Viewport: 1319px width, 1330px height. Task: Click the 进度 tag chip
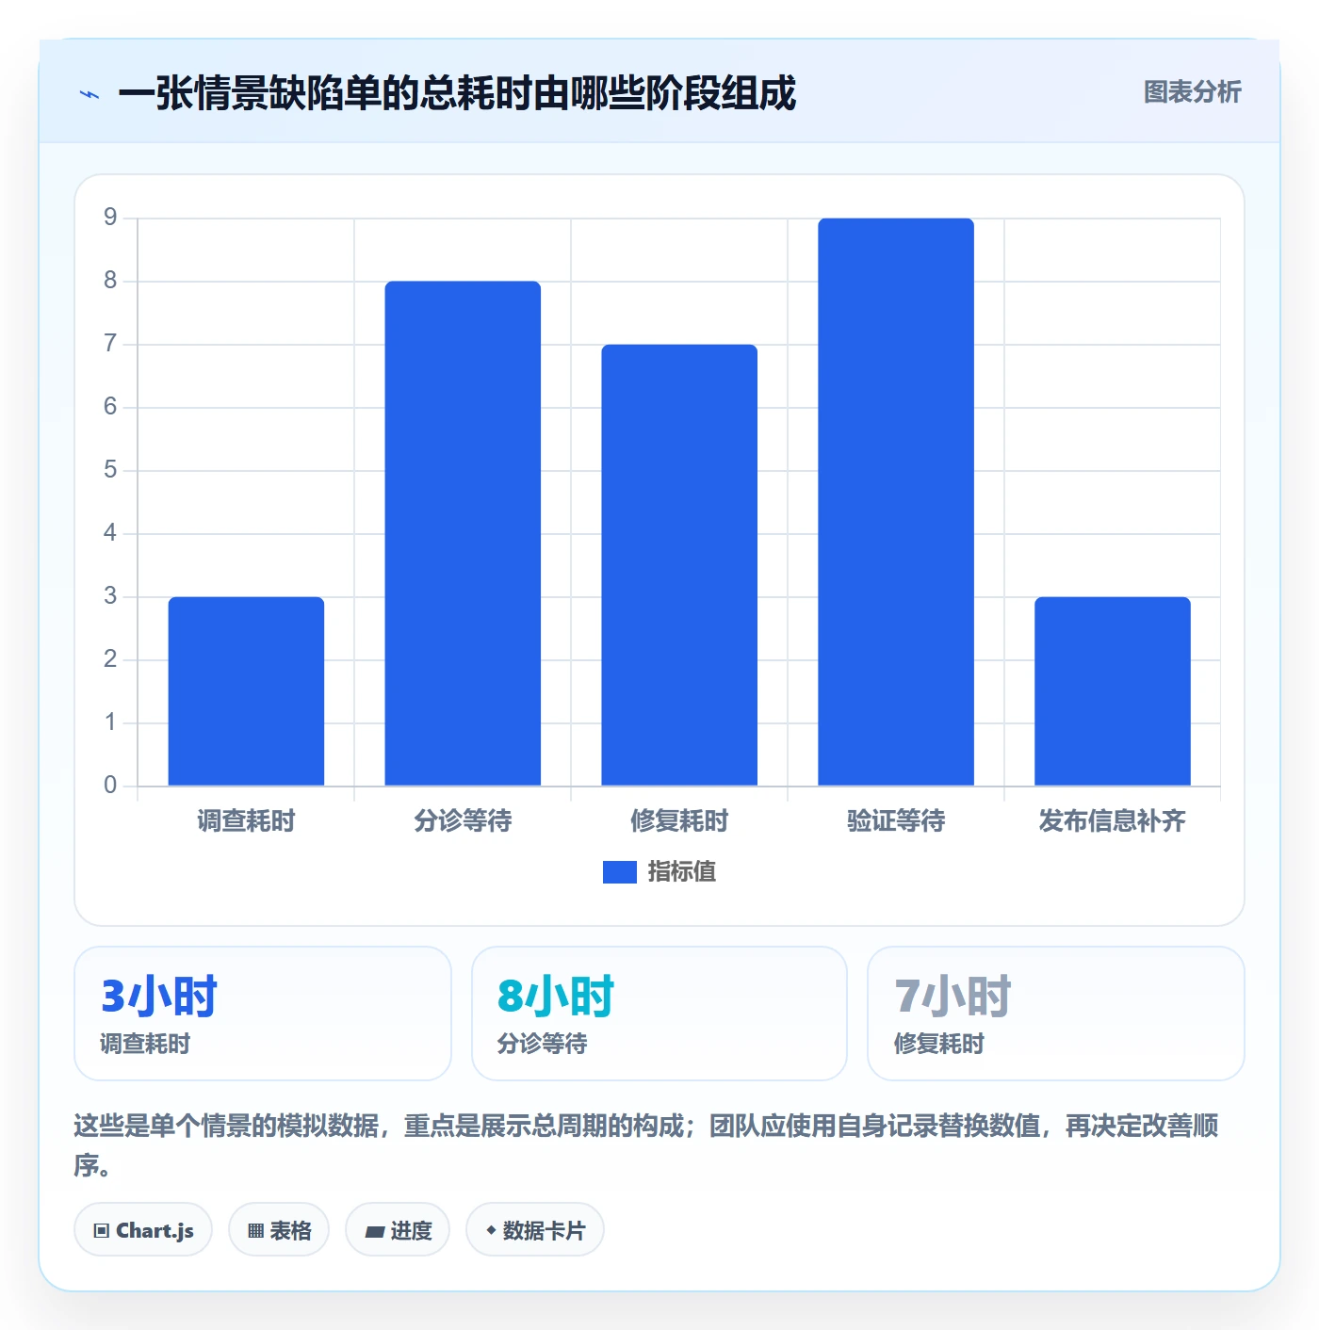(x=398, y=1230)
